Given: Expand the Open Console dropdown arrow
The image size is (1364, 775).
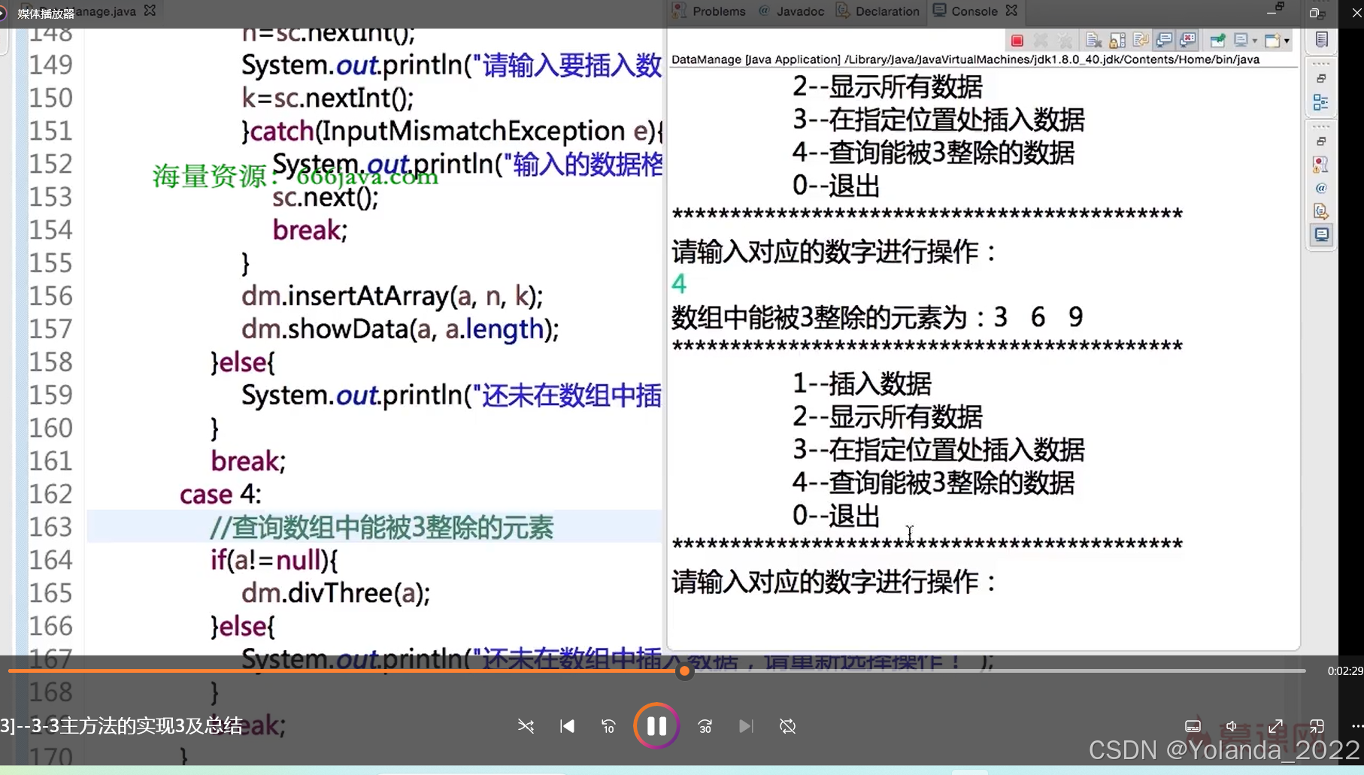Looking at the screenshot, I should tap(1287, 41).
